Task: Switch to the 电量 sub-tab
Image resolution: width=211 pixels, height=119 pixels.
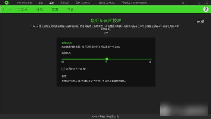Action: (70, 9)
